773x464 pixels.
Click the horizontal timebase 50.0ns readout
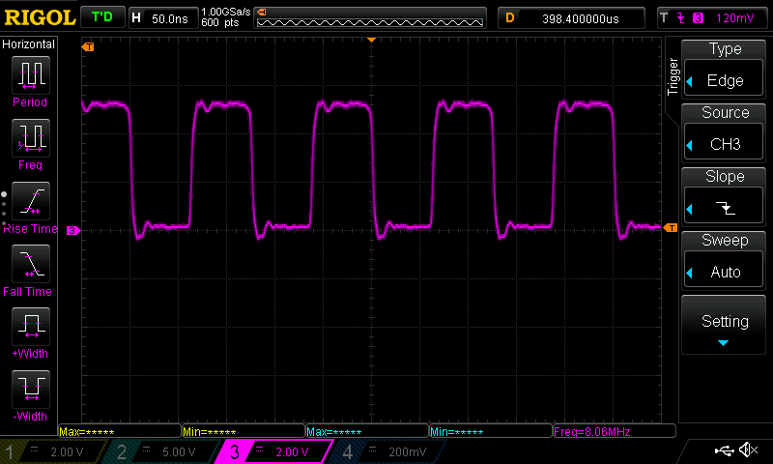(163, 18)
